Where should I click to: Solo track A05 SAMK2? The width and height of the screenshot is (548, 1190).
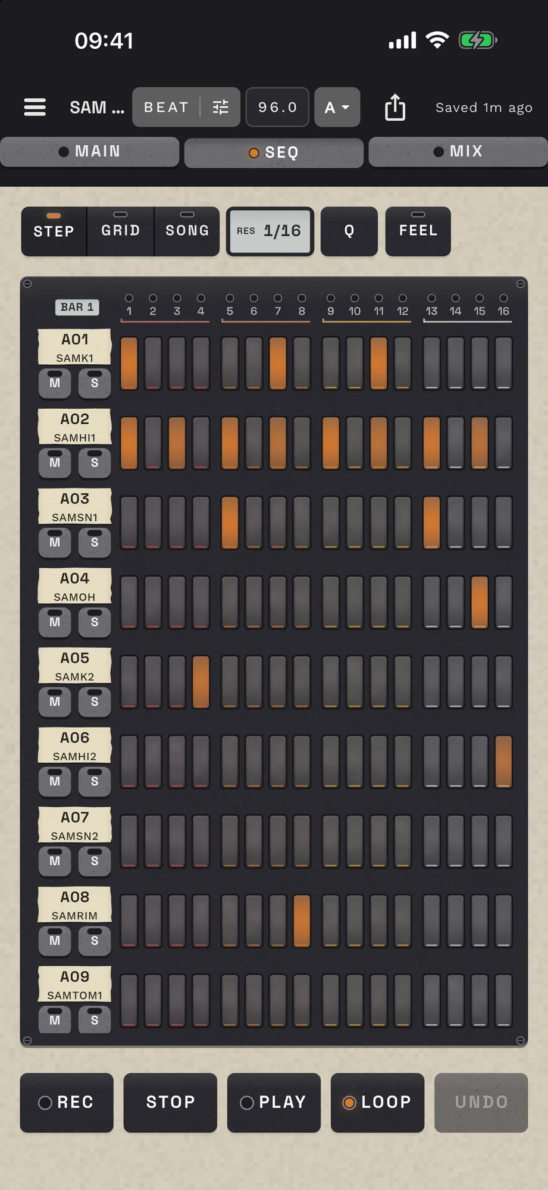coord(95,702)
